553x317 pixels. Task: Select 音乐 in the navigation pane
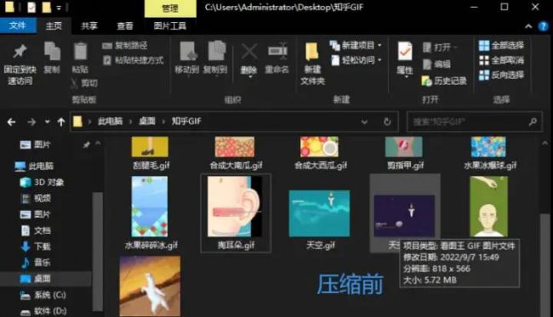36,263
